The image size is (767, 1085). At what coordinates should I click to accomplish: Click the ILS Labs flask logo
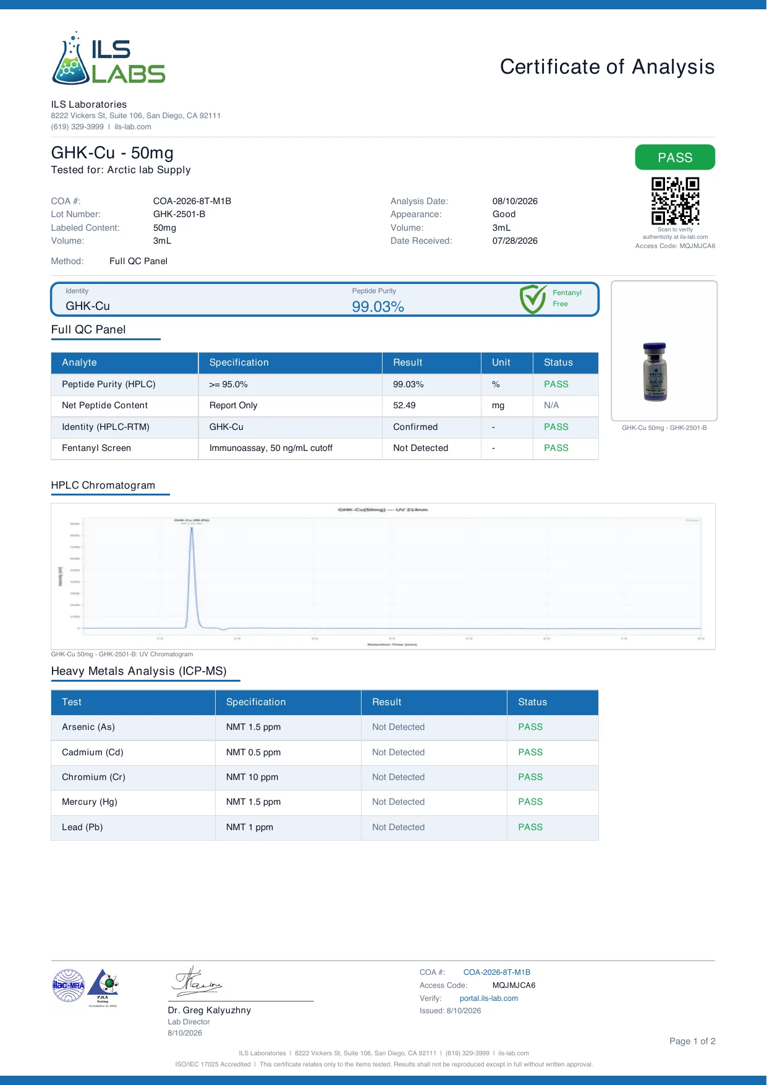pos(109,58)
